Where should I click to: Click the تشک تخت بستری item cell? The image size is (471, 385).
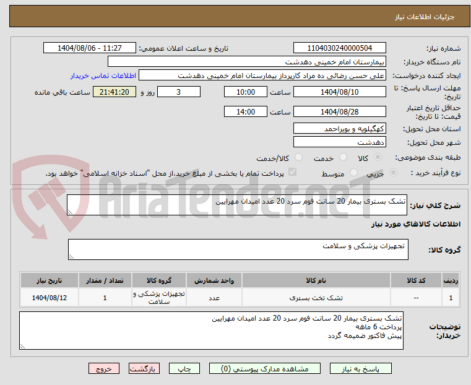click(316, 298)
